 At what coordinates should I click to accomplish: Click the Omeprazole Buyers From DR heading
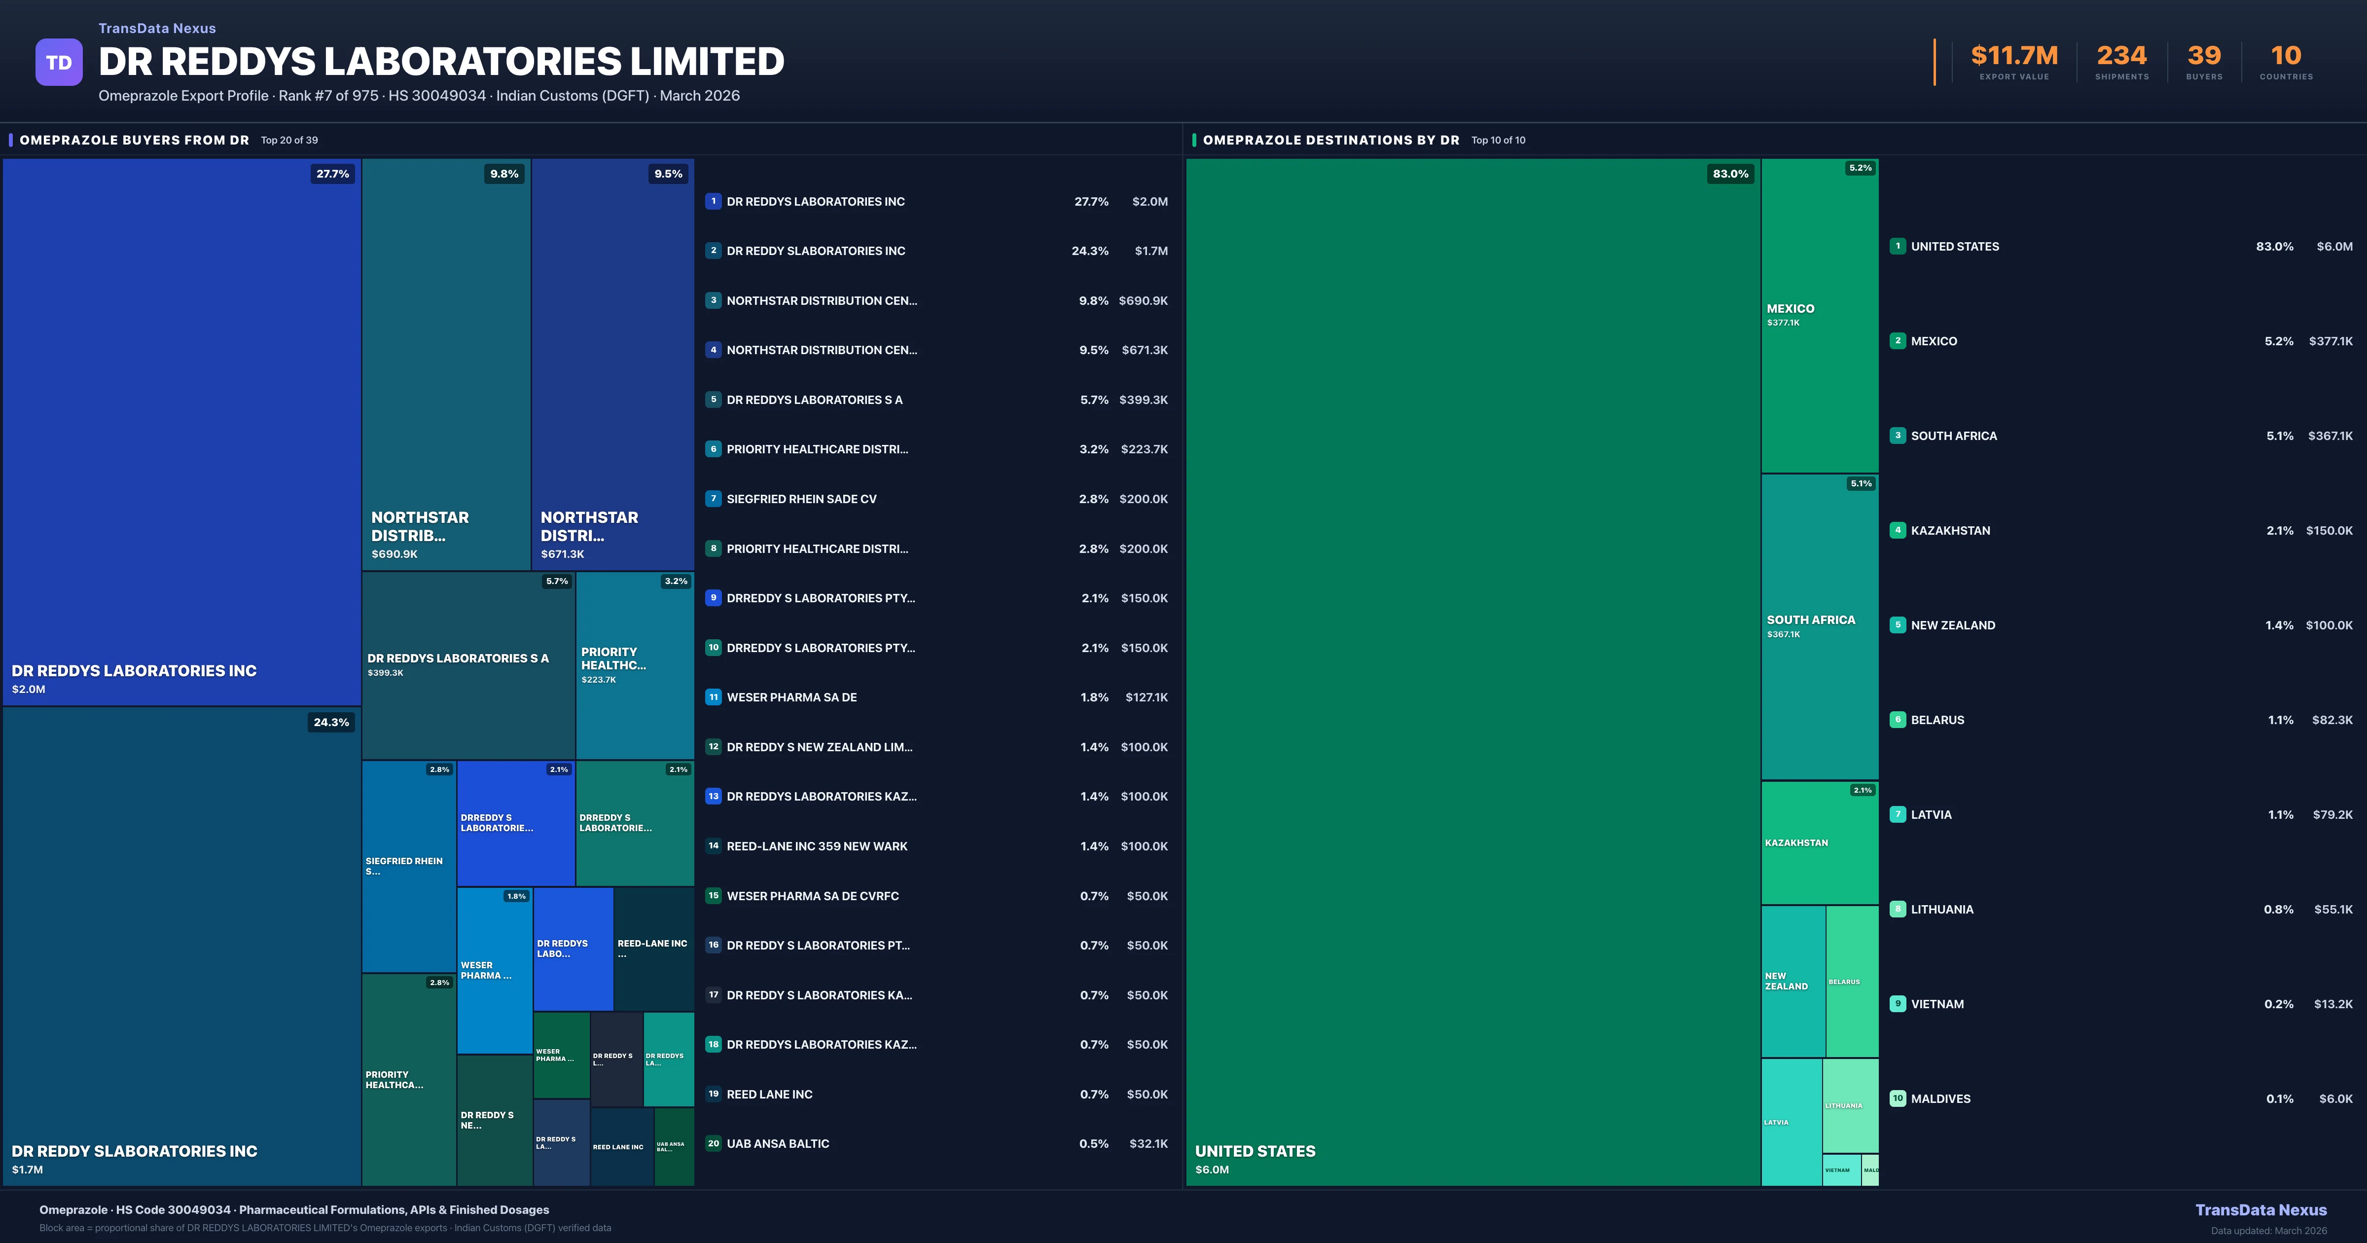pos(134,140)
